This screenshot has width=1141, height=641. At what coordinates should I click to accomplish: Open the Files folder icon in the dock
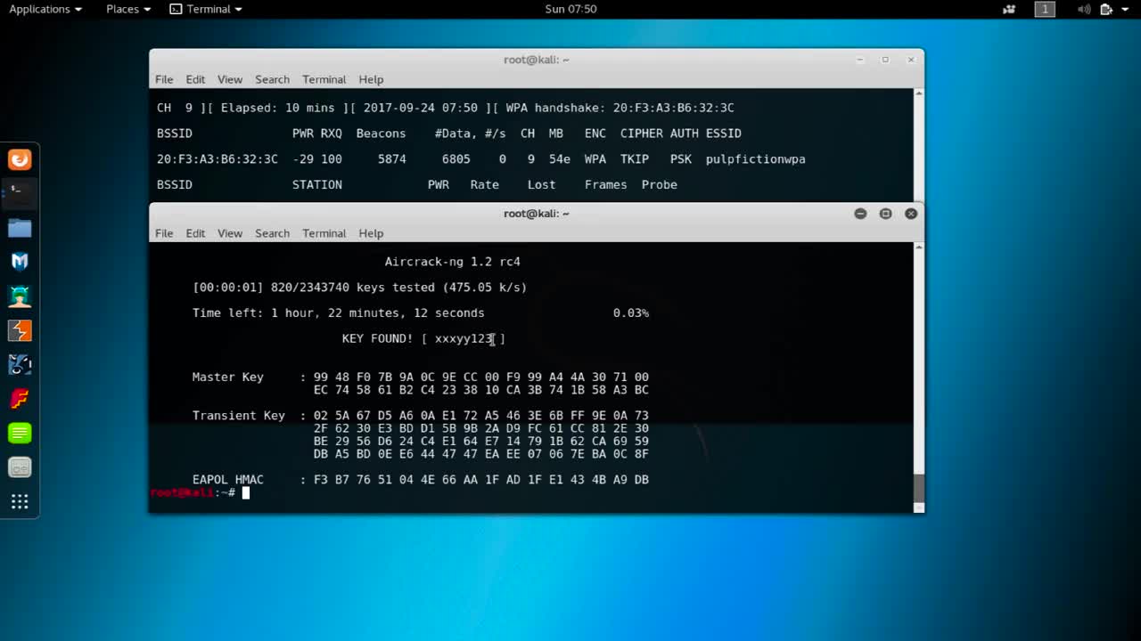(x=20, y=228)
